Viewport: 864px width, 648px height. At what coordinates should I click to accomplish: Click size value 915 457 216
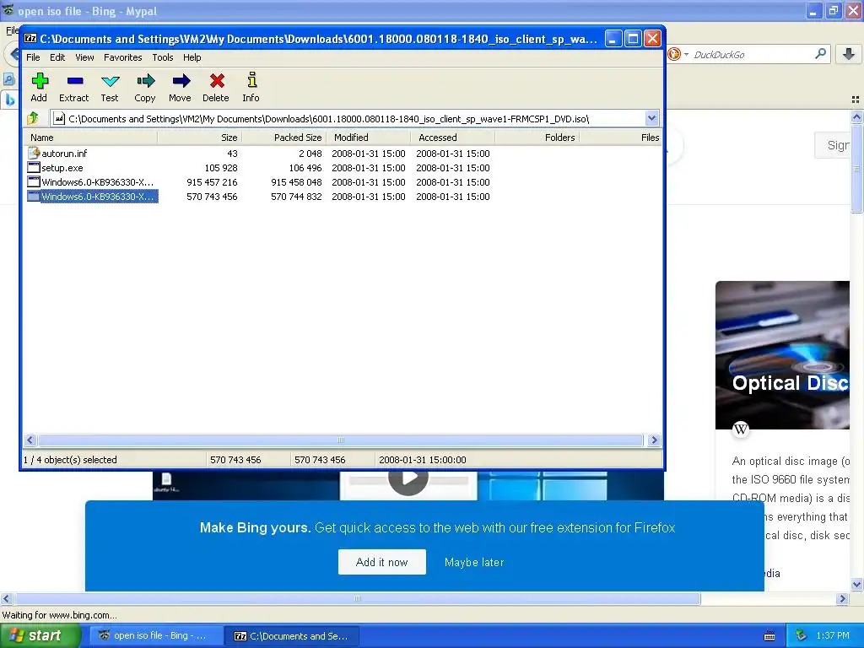[212, 182]
